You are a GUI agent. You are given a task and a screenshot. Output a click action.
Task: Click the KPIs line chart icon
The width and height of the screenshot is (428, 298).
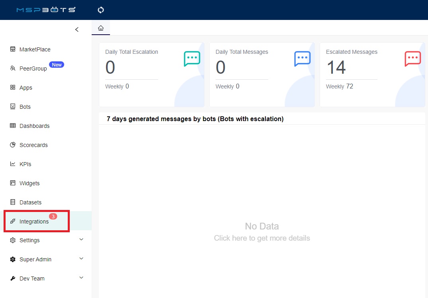[x=13, y=164]
